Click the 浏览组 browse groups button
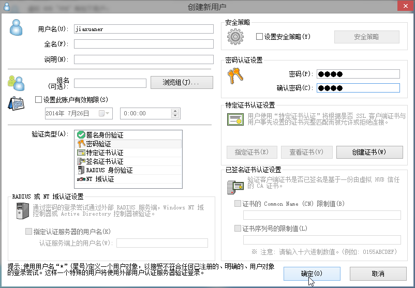 click(x=182, y=83)
